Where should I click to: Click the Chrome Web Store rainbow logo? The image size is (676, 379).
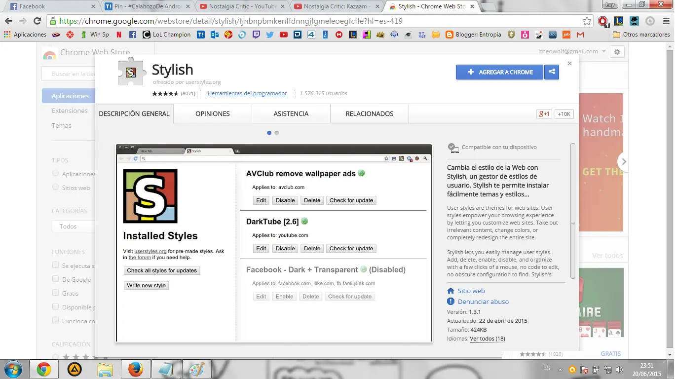tap(49, 54)
